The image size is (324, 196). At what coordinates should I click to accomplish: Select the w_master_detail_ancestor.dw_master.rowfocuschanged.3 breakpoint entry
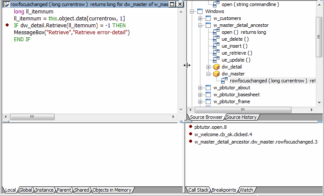pos(256,141)
